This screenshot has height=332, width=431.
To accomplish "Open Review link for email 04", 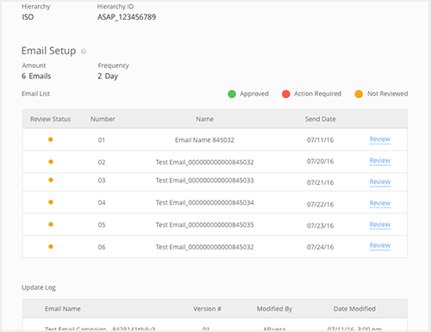I will click(380, 203).
